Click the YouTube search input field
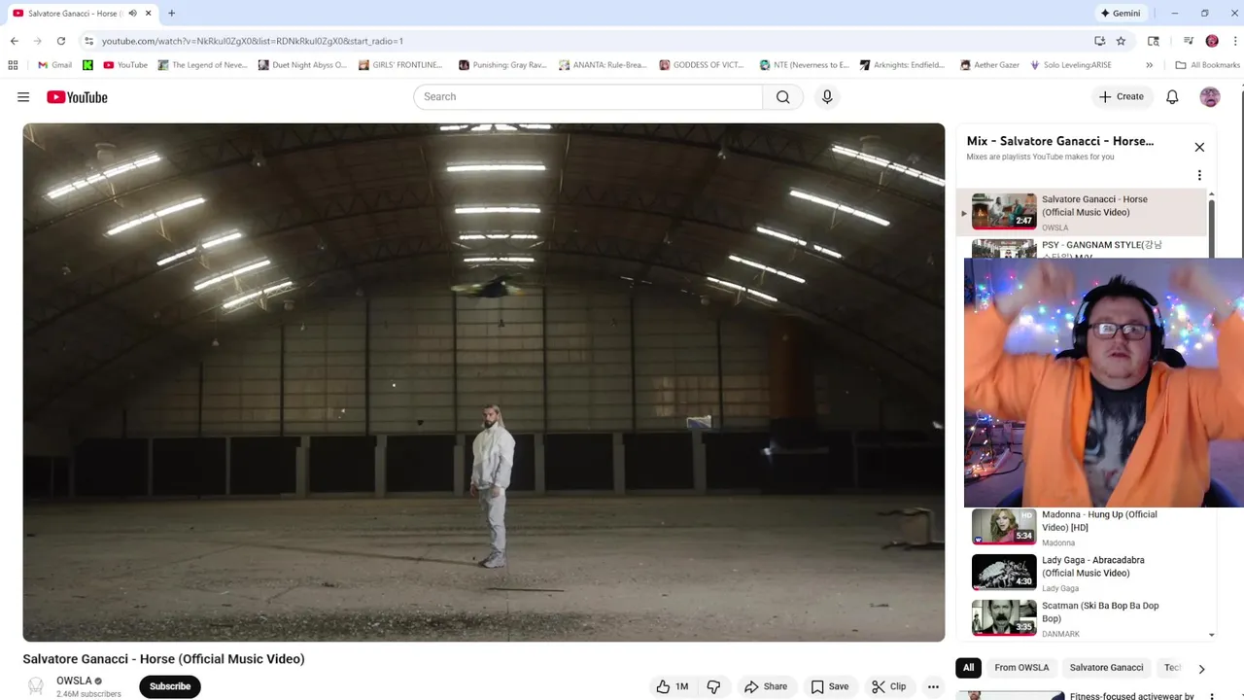The height and width of the screenshot is (700, 1244). coord(588,96)
